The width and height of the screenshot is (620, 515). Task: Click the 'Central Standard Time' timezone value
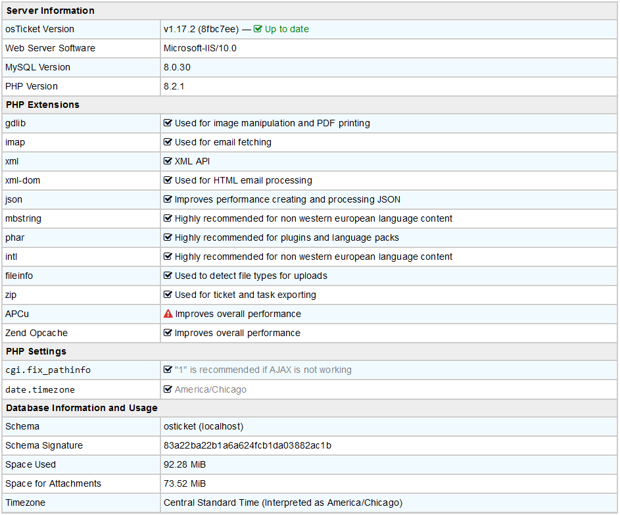[283, 503]
